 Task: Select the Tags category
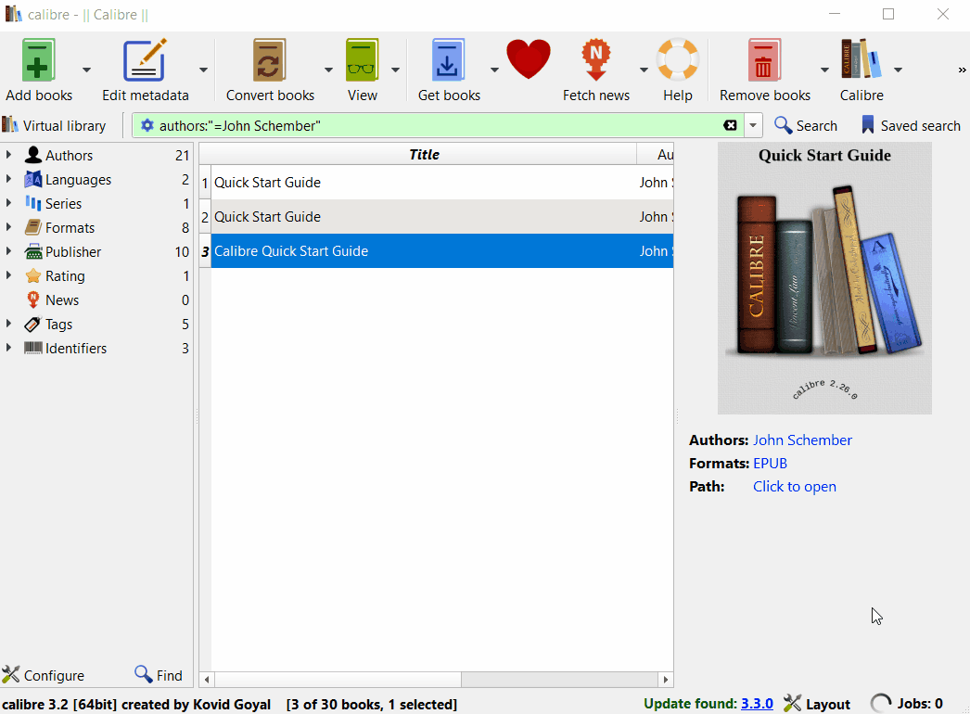click(x=58, y=325)
